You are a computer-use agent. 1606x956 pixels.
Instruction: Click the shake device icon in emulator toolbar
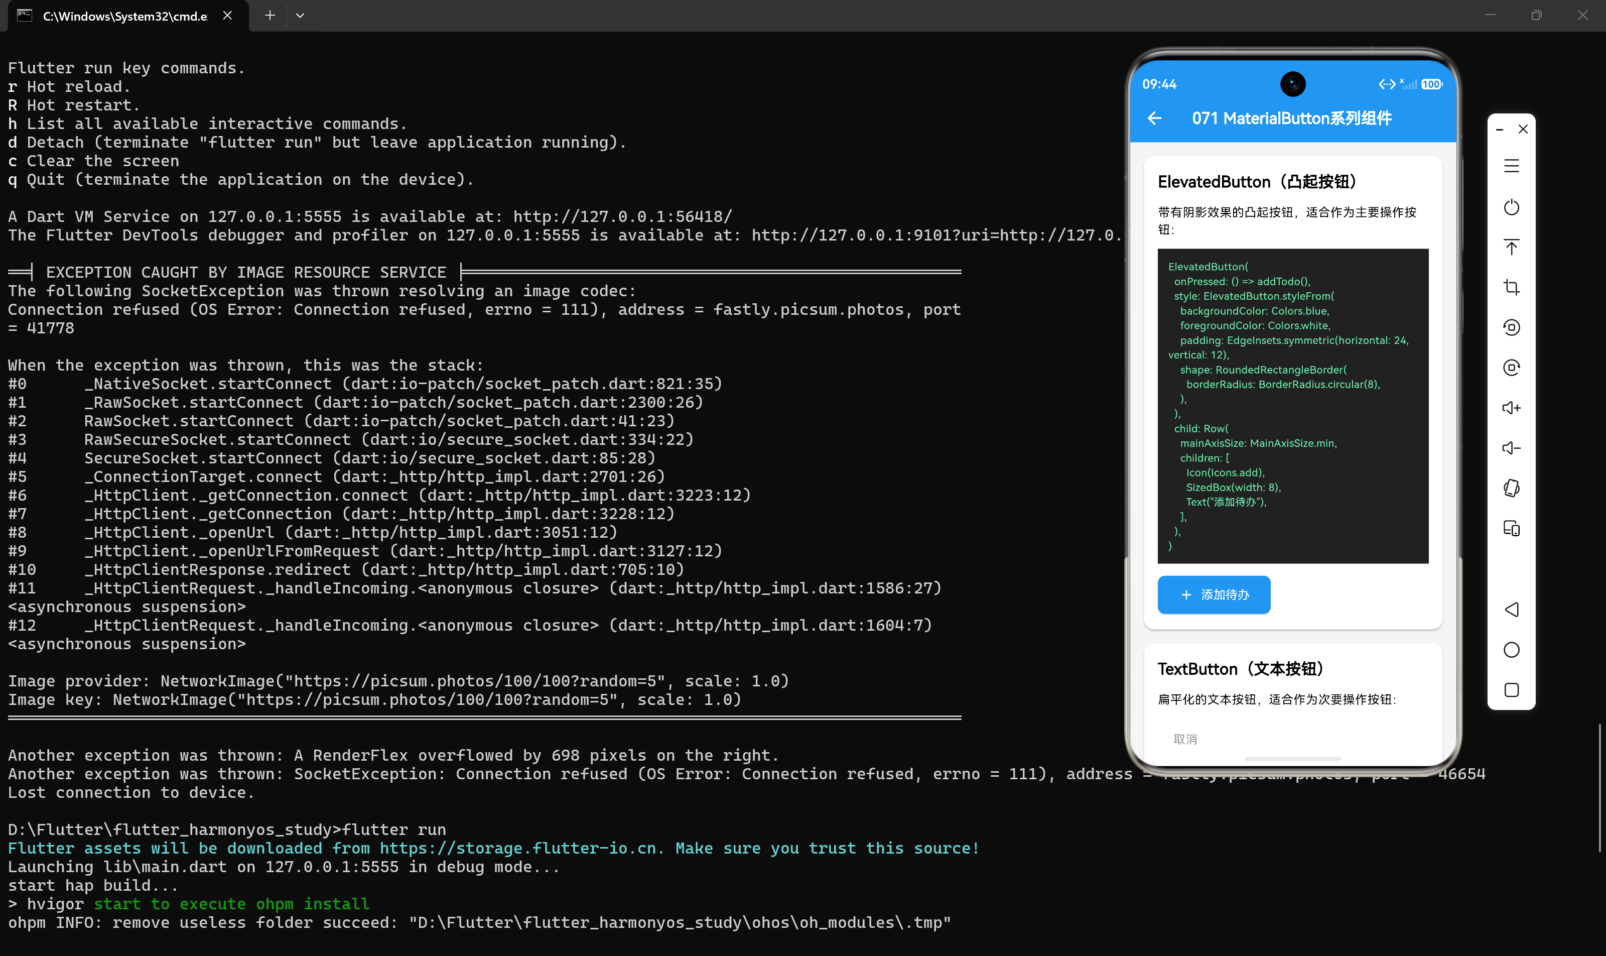[1511, 489]
